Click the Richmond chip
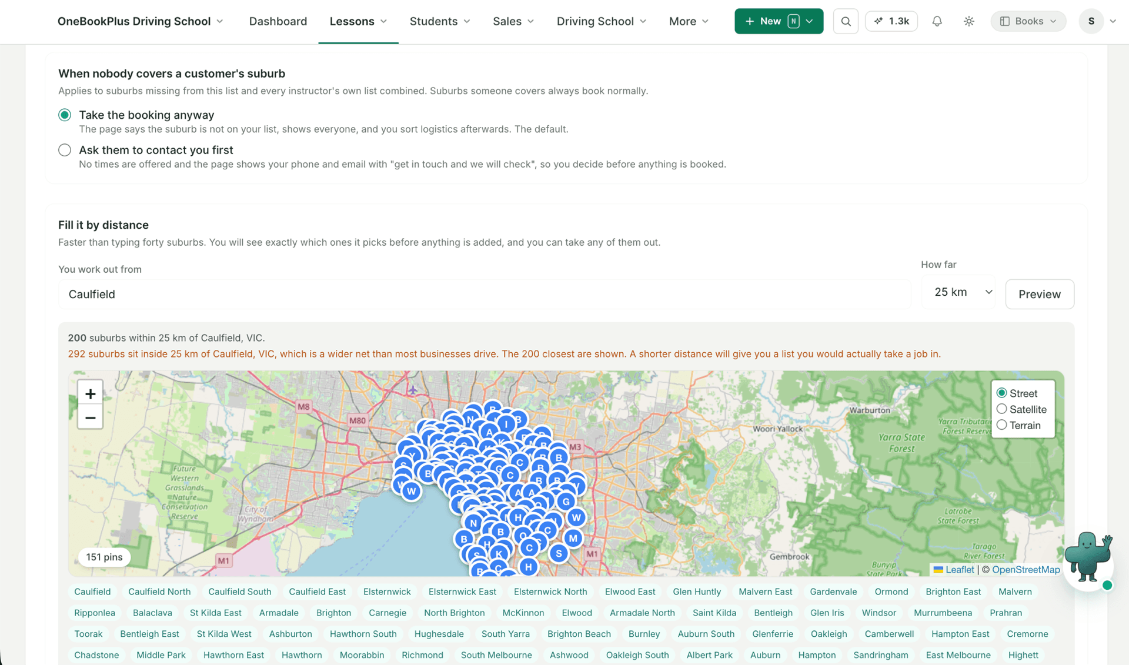 pyautogui.click(x=422, y=655)
